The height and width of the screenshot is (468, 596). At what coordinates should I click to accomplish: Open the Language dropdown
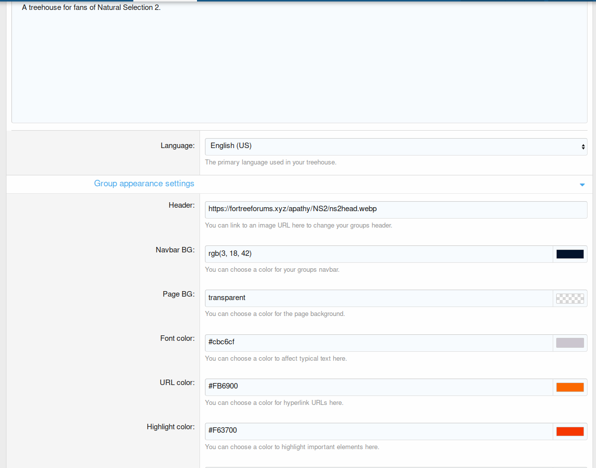(396, 146)
